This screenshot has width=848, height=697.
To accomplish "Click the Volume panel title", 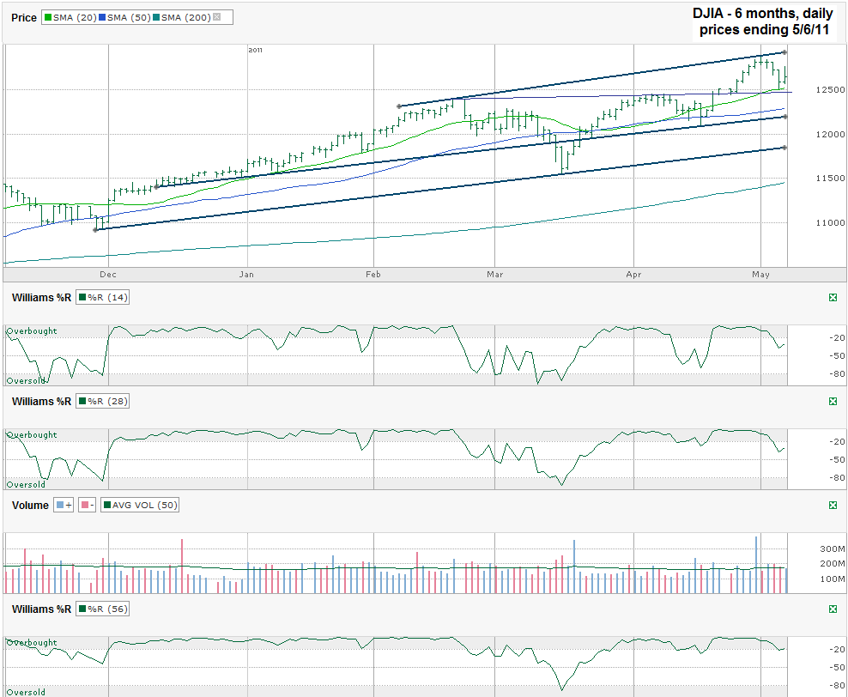I will point(30,505).
